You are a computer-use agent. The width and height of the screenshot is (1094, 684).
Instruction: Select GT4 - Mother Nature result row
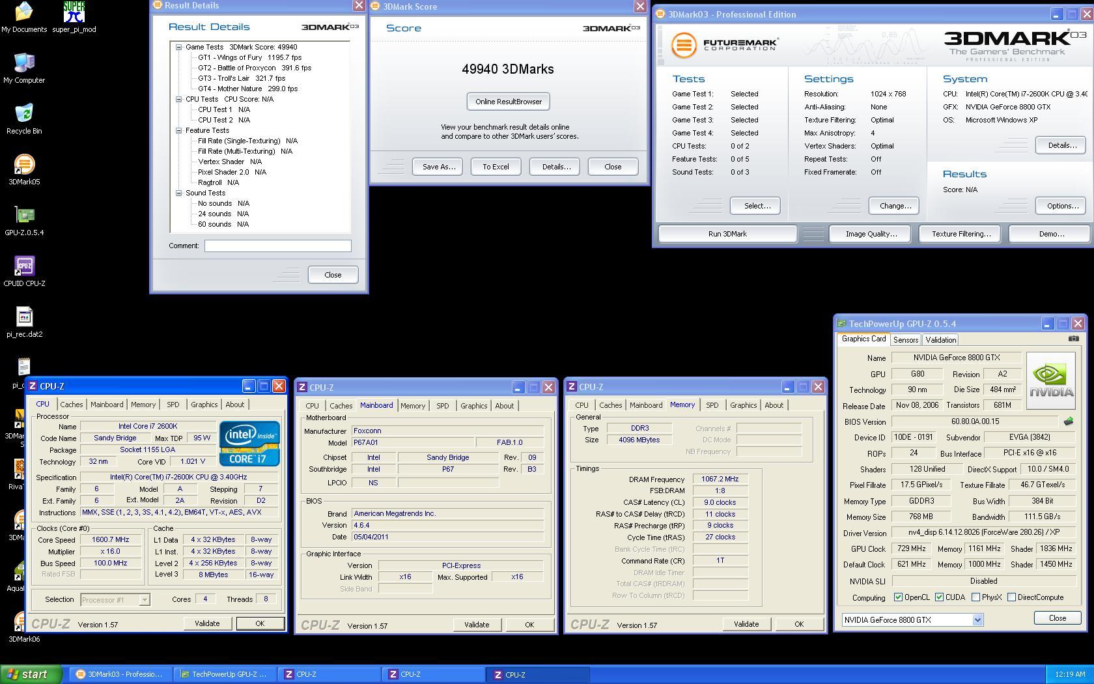point(247,89)
